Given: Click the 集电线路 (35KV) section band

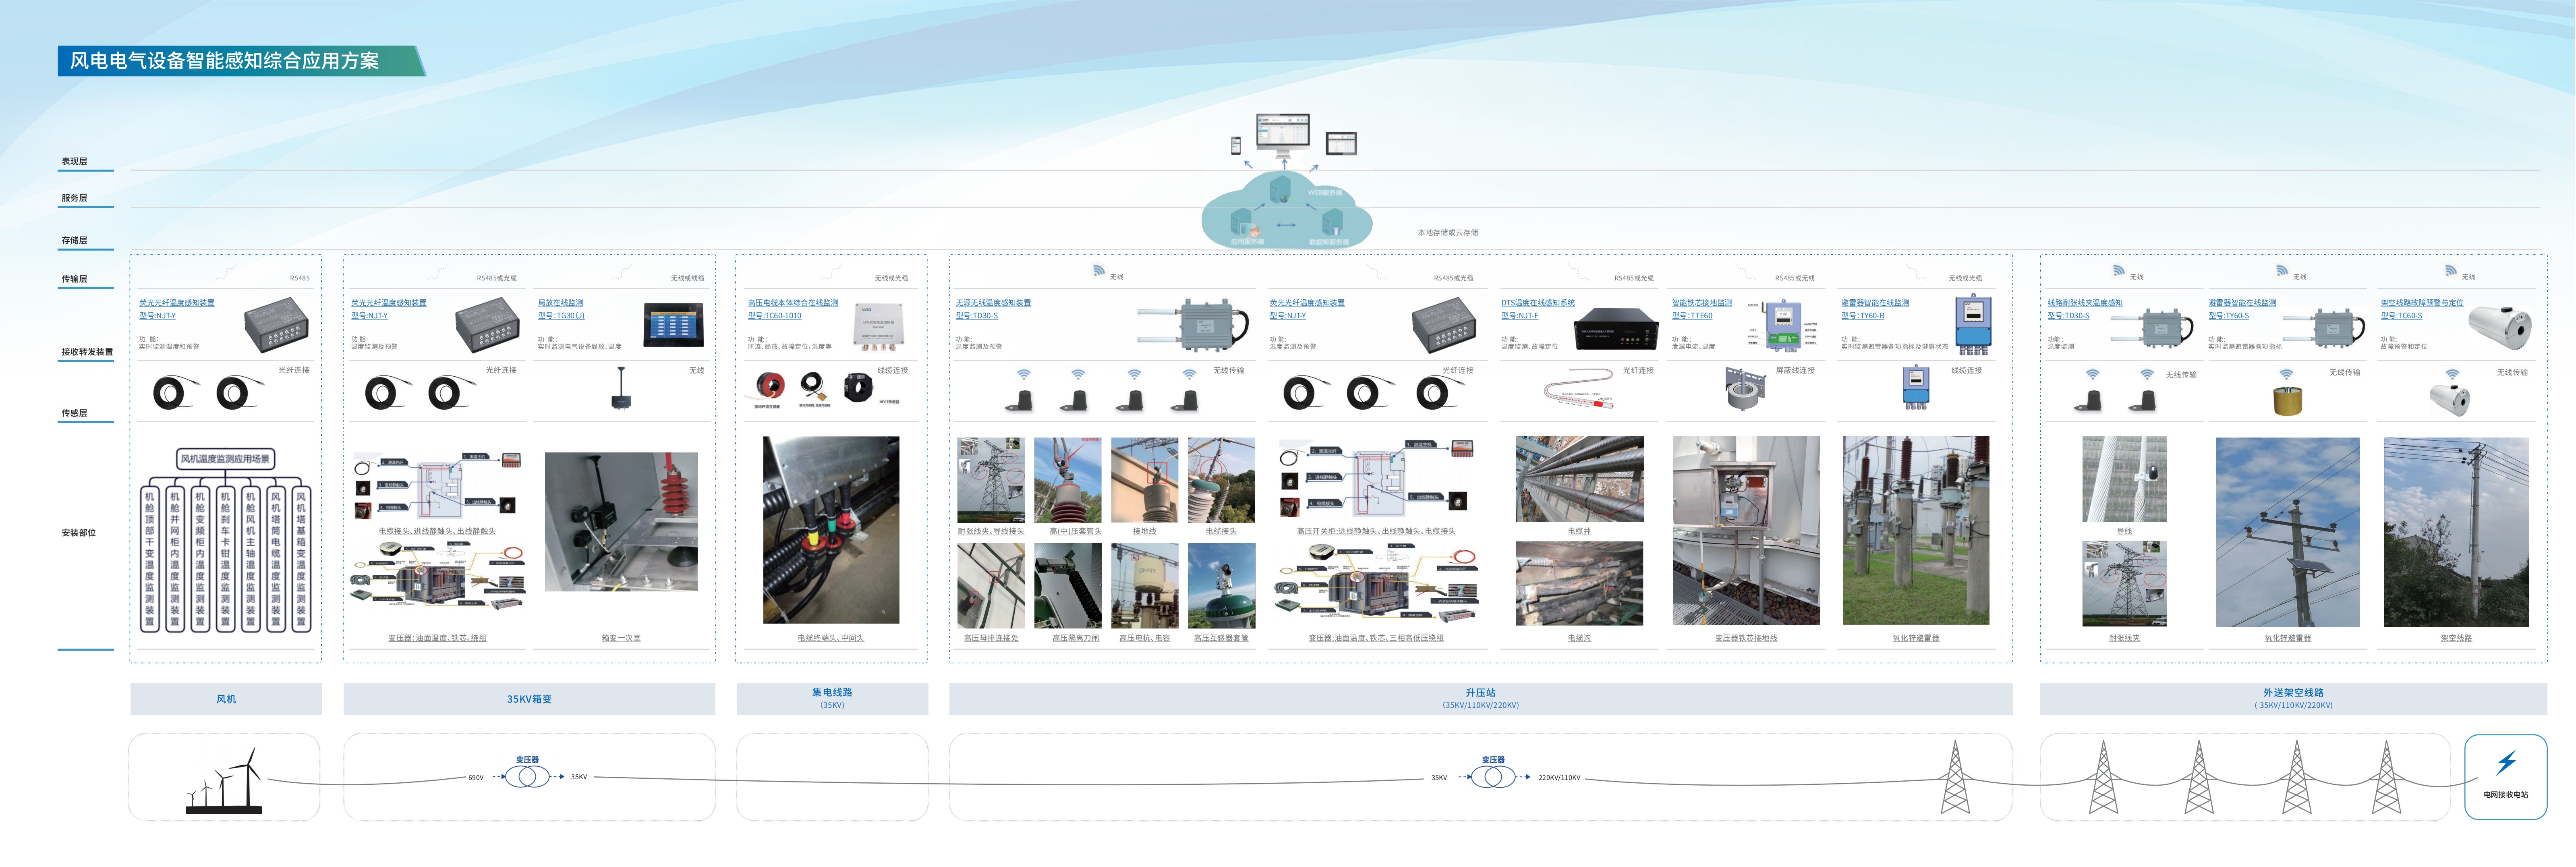Looking at the screenshot, I should (x=832, y=699).
